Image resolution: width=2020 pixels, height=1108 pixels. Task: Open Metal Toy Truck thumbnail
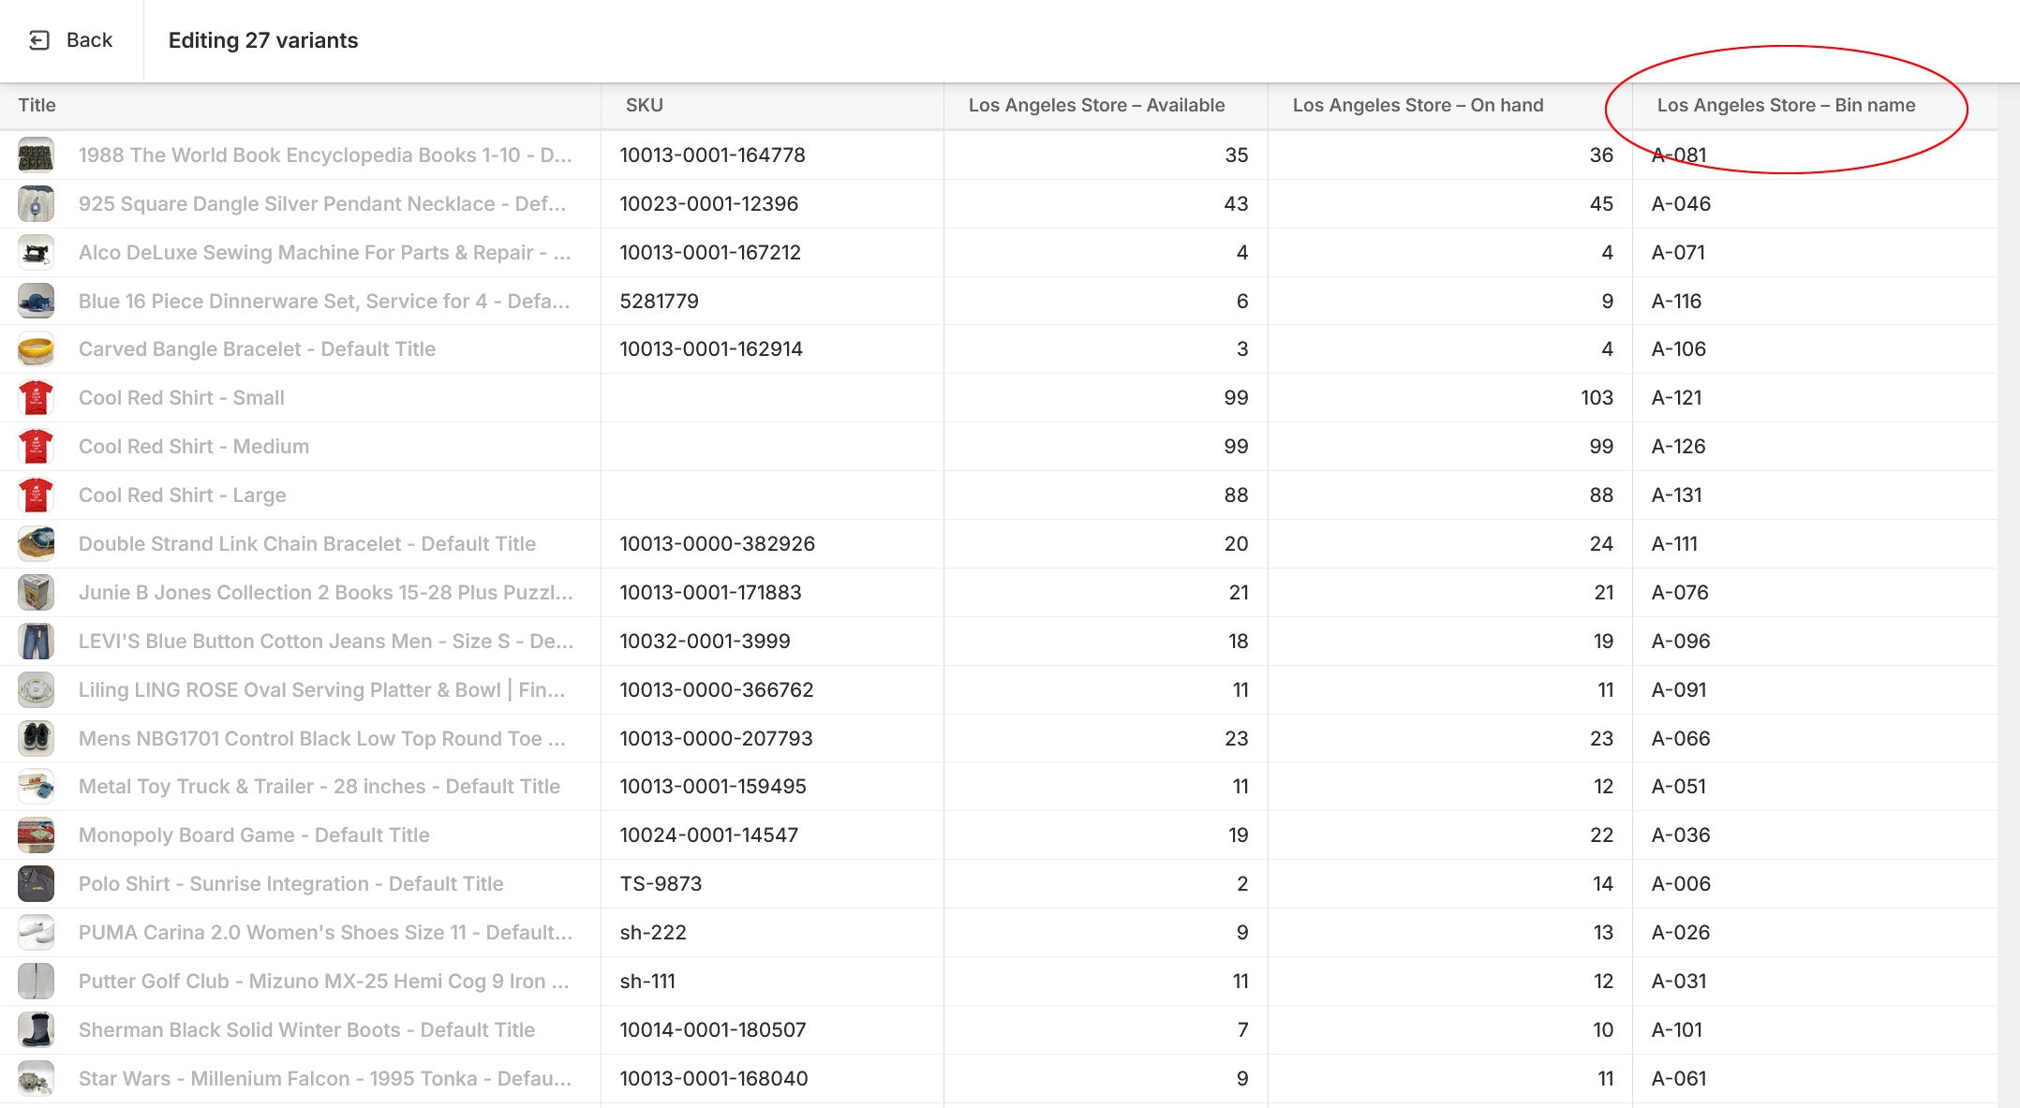[36, 787]
